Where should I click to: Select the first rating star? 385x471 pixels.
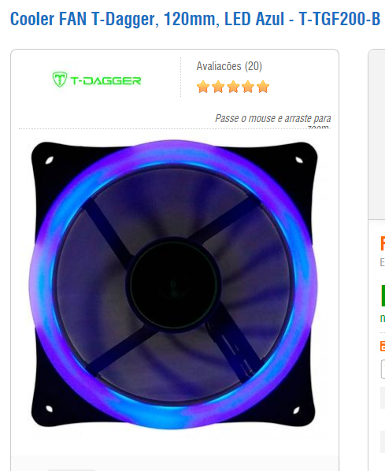pyautogui.click(x=203, y=87)
